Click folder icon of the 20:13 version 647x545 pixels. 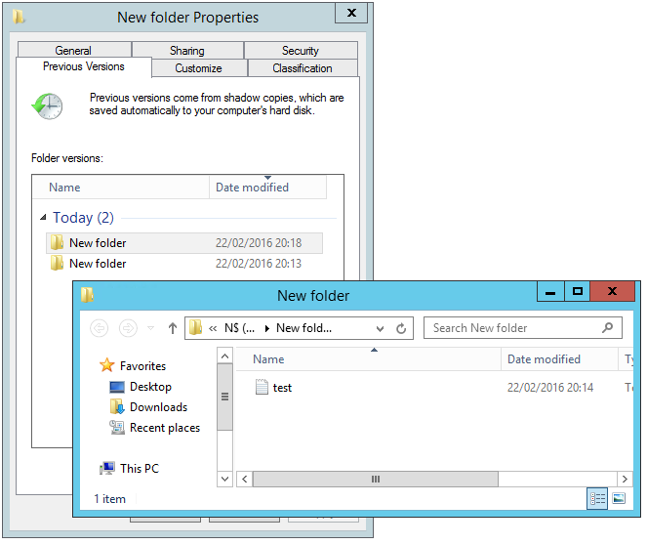[57, 263]
